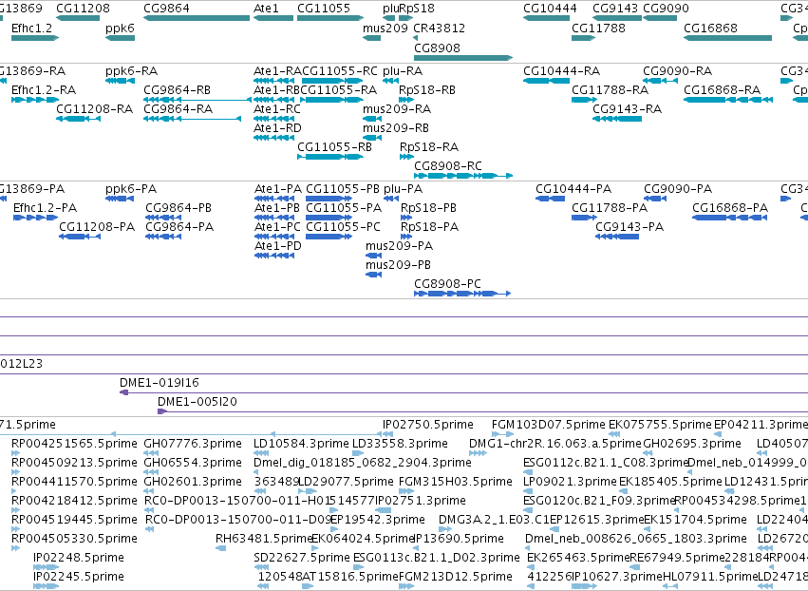Select the mus209-PB protein label
This screenshot has height=591, width=808.
(x=398, y=265)
